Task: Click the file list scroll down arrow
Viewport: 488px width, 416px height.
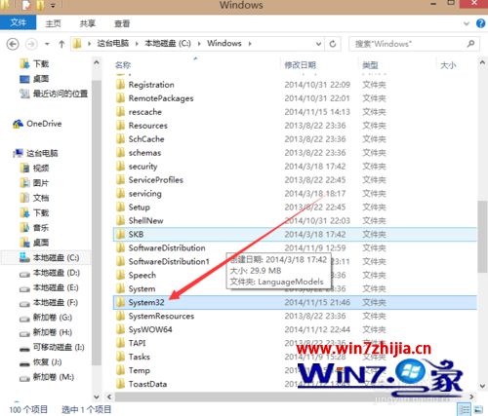Action: (482, 386)
